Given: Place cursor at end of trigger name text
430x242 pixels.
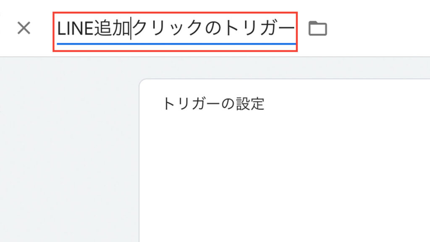Looking at the screenshot, I should point(295,29).
